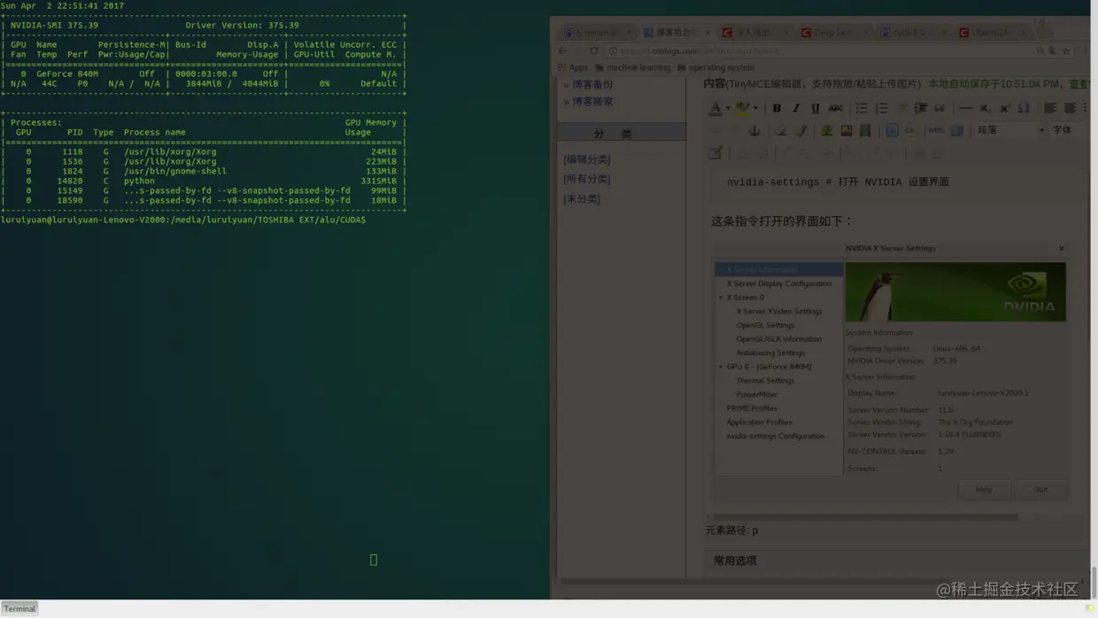This screenshot has width=1098, height=618.
Task: Apply subscript formatting
Action: [x=984, y=107]
